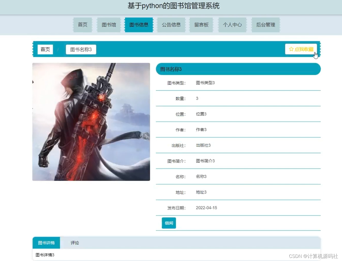Image resolution: width=342 pixels, height=261 pixels.
Task: Click the 点我收藏 favorite button
Action: tap(301, 49)
